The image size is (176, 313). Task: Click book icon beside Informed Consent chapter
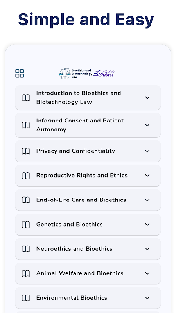tap(26, 125)
